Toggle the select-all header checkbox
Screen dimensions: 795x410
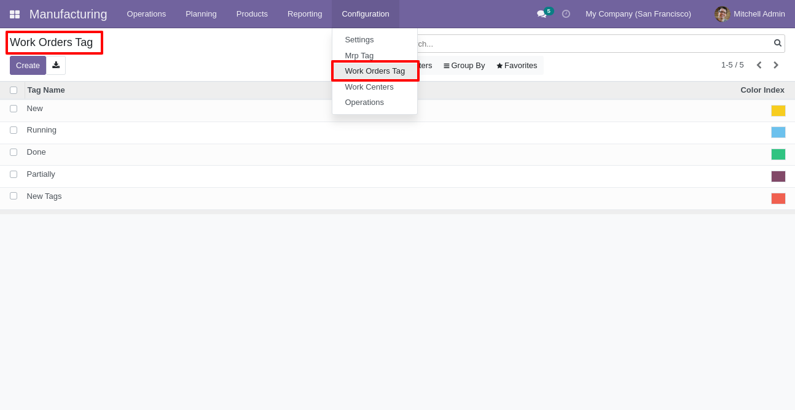tap(14, 90)
